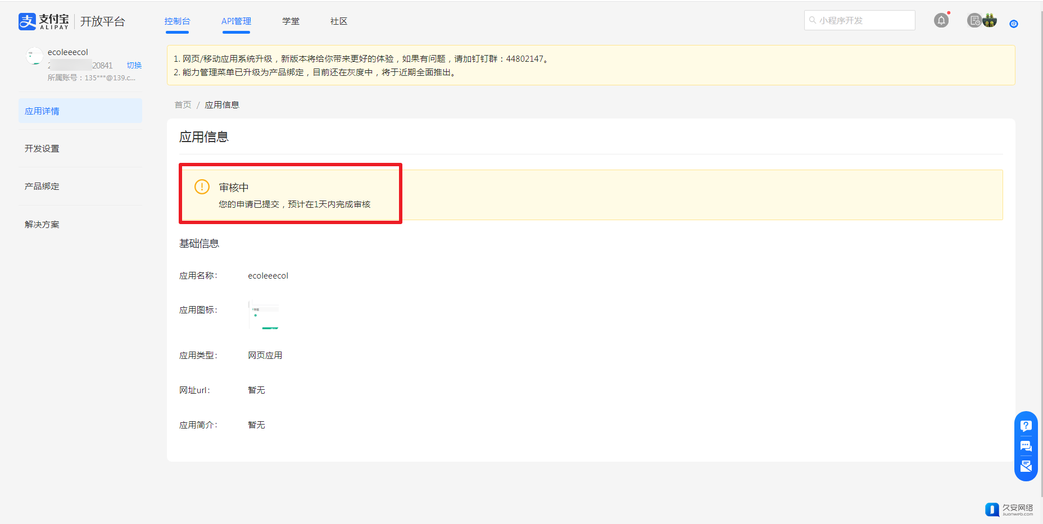This screenshot has width=1043, height=524.
Task: Click the 切换 link to switch app
Action: [134, 66]
